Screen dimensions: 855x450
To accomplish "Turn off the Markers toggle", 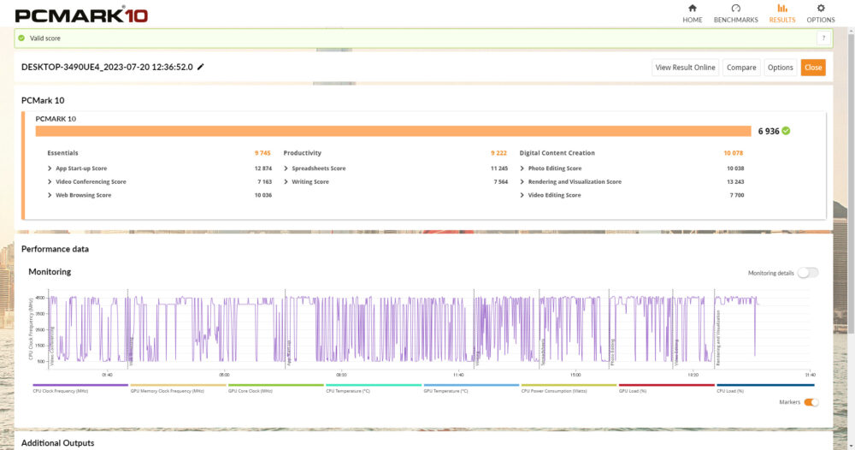I will click(811, 402).
